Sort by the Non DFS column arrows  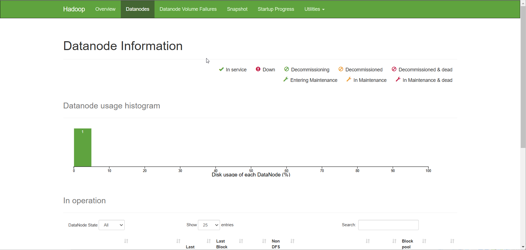292,241
